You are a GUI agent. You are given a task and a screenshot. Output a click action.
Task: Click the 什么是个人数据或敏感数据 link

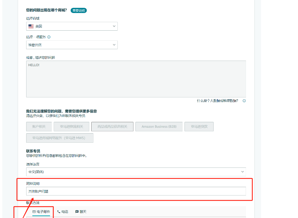click(x=217, y=101)
